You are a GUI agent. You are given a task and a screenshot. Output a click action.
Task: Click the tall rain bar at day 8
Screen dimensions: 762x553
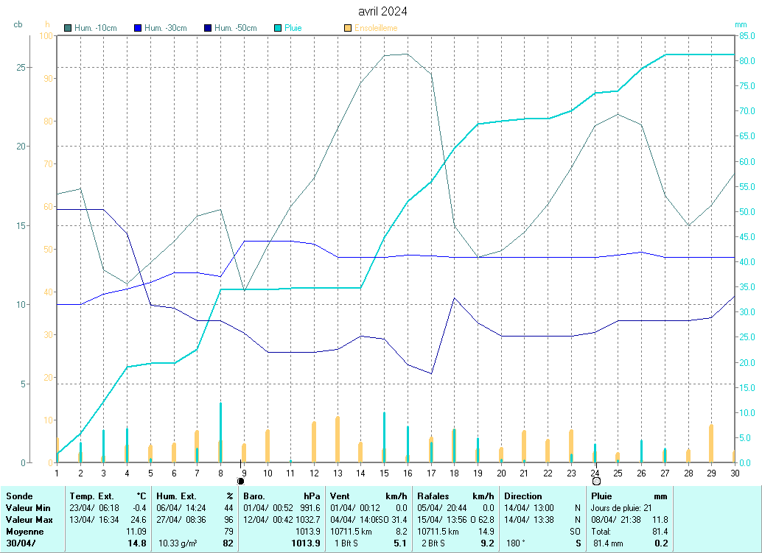[220, 432]
